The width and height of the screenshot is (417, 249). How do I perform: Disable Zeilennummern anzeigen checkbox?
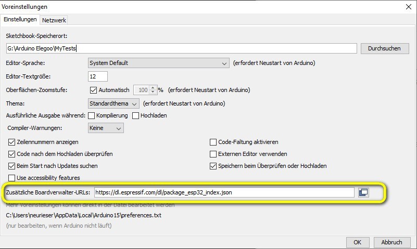coord(12,142)
